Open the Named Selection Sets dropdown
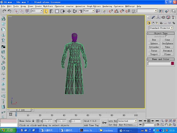This screenshot has height=133, width=177. pyautogui.click(x=147, y=11)
